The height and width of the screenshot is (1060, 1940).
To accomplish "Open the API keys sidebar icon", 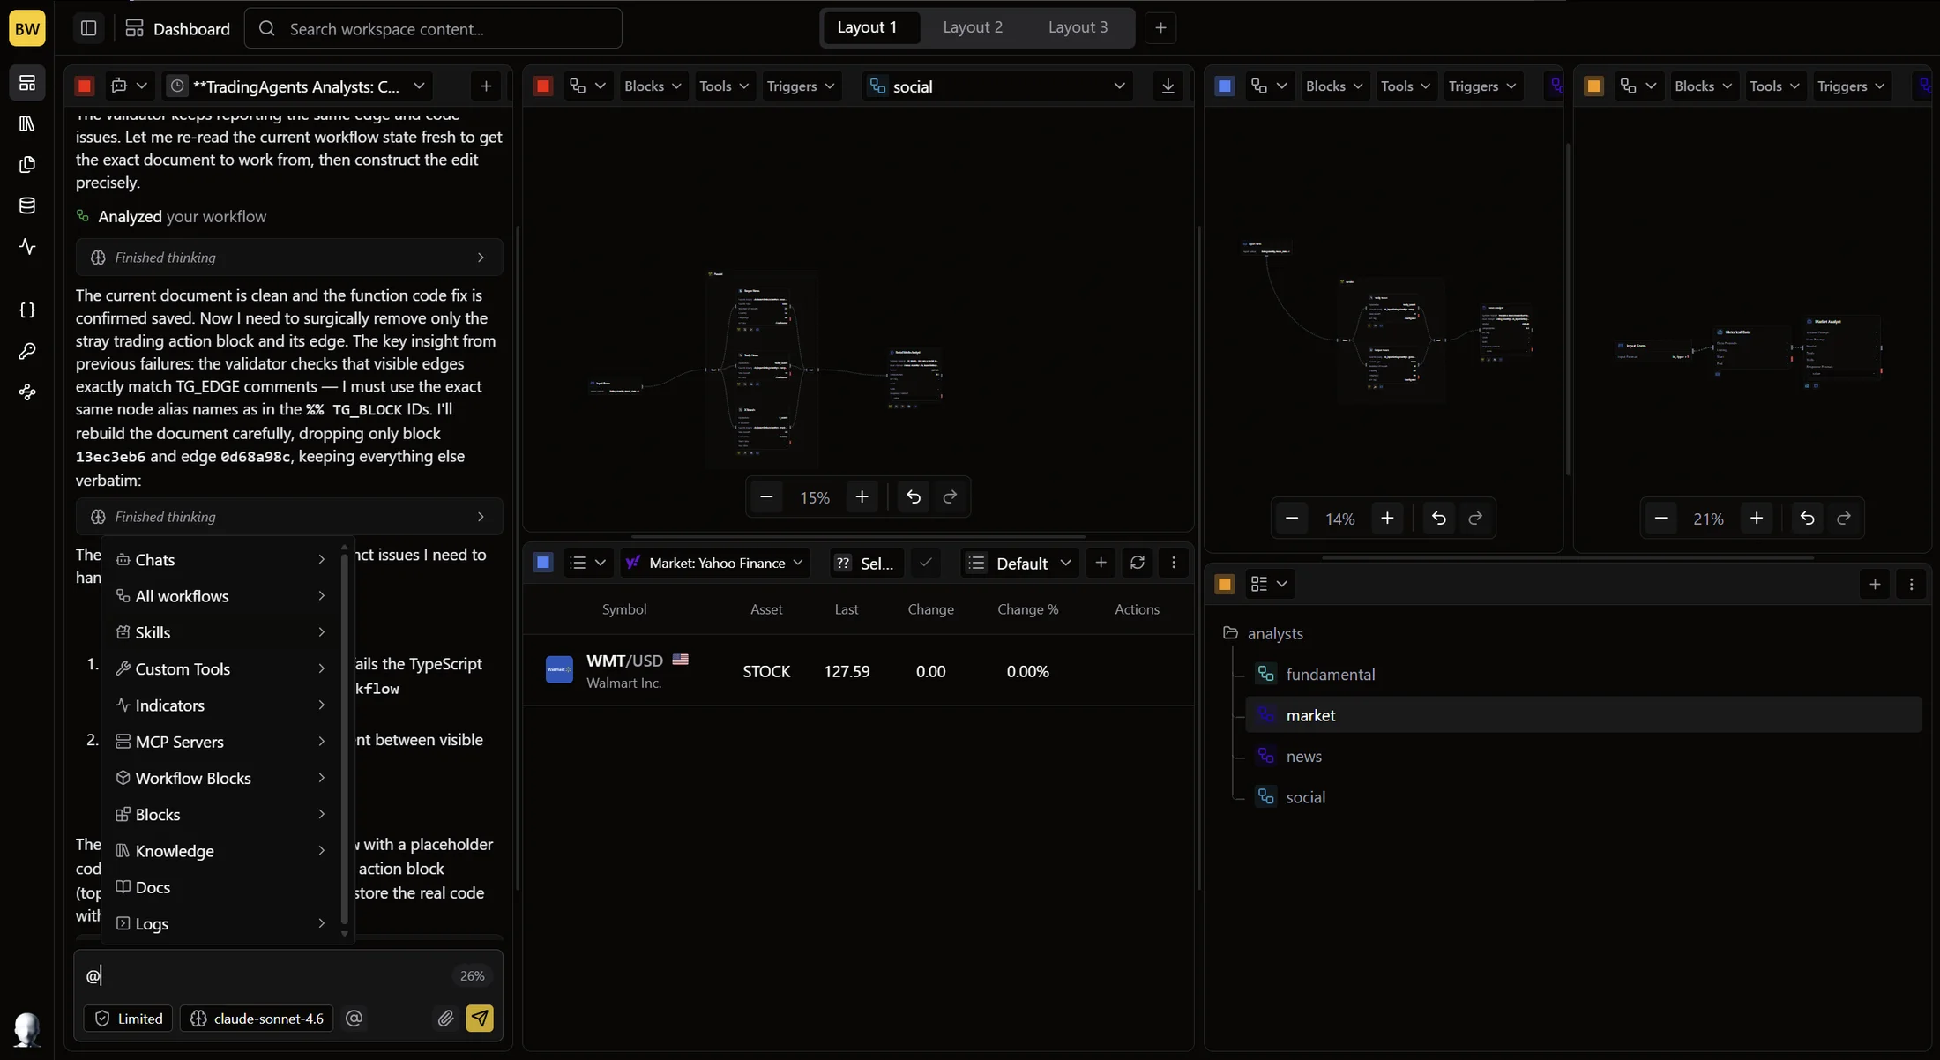I will tap(26, 351).
